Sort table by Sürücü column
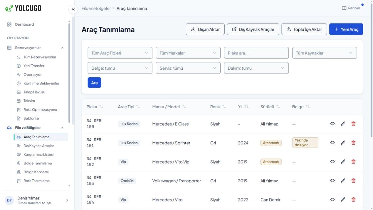 coord(270,107)
